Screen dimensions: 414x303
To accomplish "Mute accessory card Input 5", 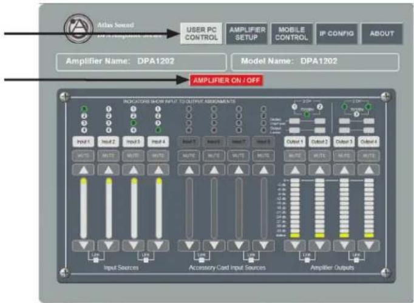I will coord(189,156).
